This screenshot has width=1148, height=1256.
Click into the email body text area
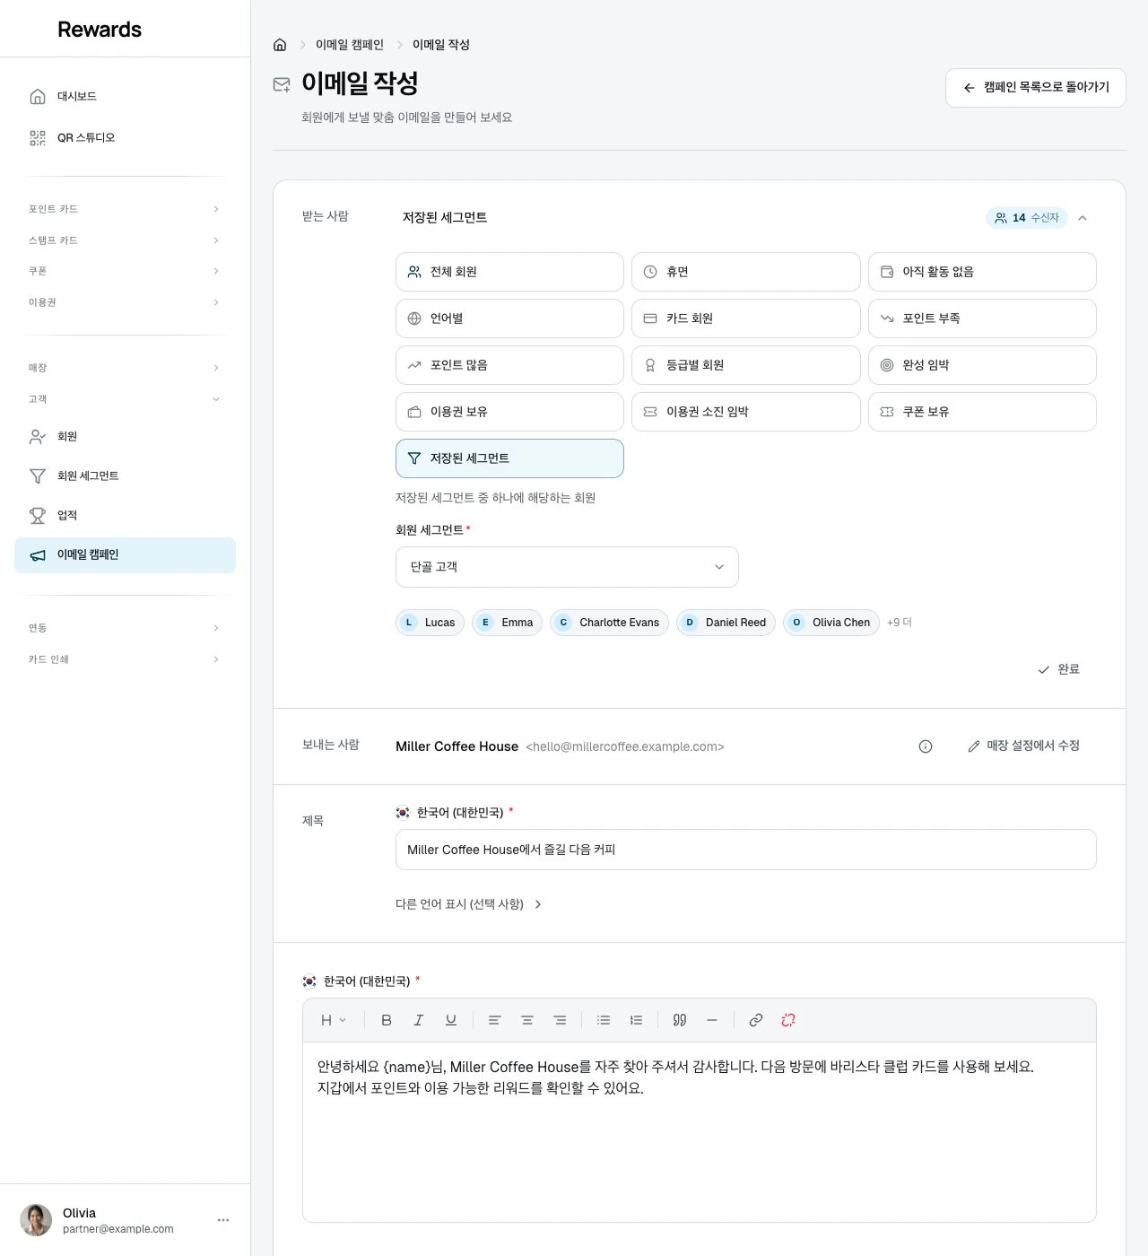(x=700, y=1132)
